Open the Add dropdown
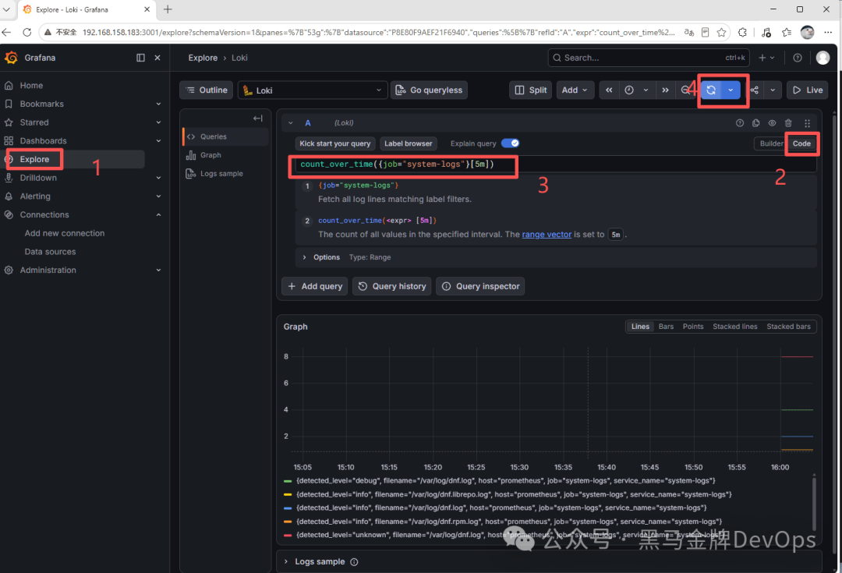 click(x=575, y=90)
